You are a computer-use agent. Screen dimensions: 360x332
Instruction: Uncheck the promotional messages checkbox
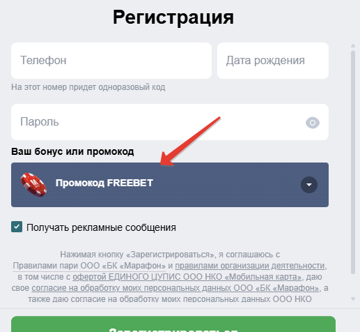17,227
